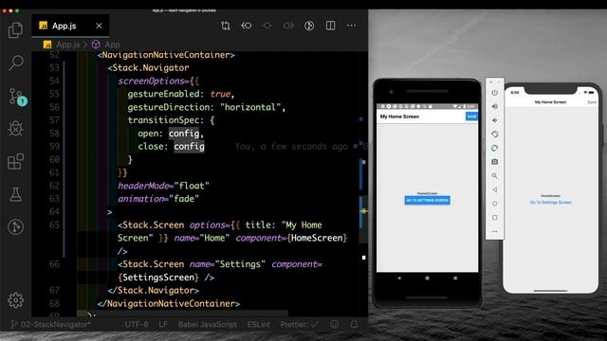The image size is (607, 341).
Task: Click the emulator zoom icon
Action: pyautogui.click(x=495, y=176)
